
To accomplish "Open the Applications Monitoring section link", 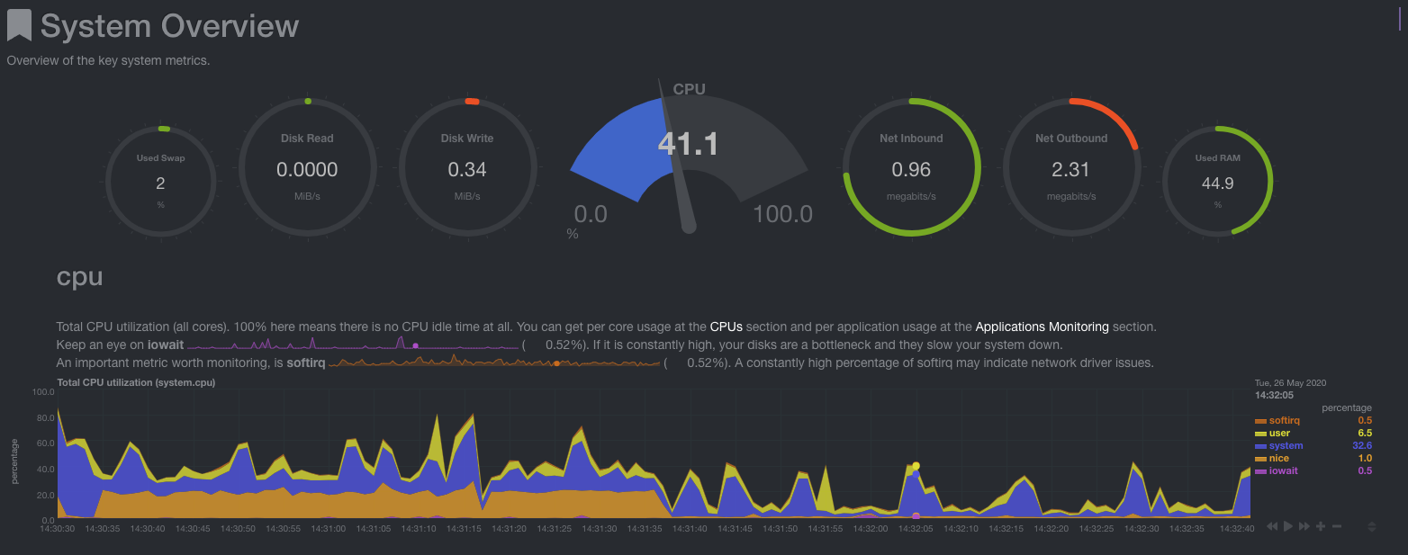I will (1042, 327).
